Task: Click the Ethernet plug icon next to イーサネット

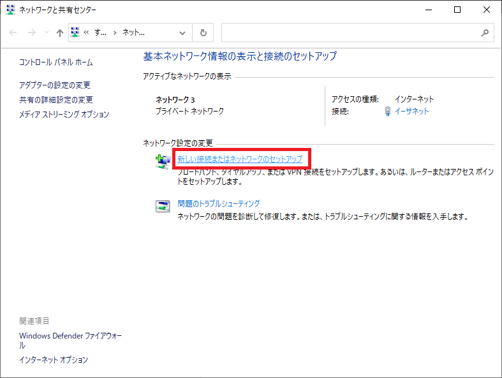Action: tap(388, 112)
